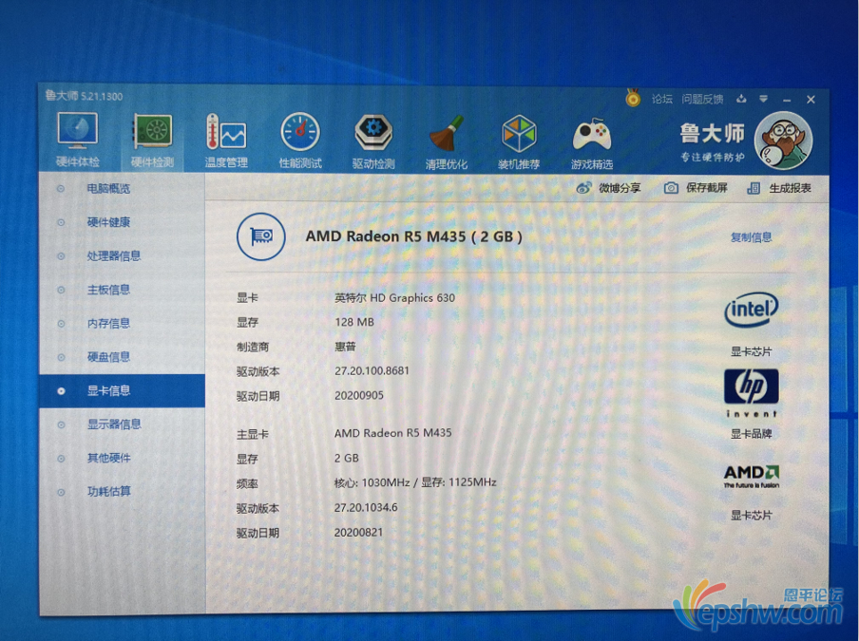This screenshot has width=859, height=641.
Task: Open 问题反馈 feedback link
Action: [x=702, y=99]
